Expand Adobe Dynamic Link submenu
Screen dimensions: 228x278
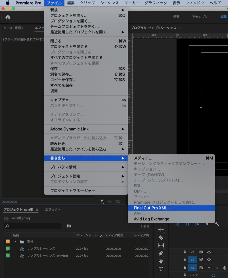123,129
